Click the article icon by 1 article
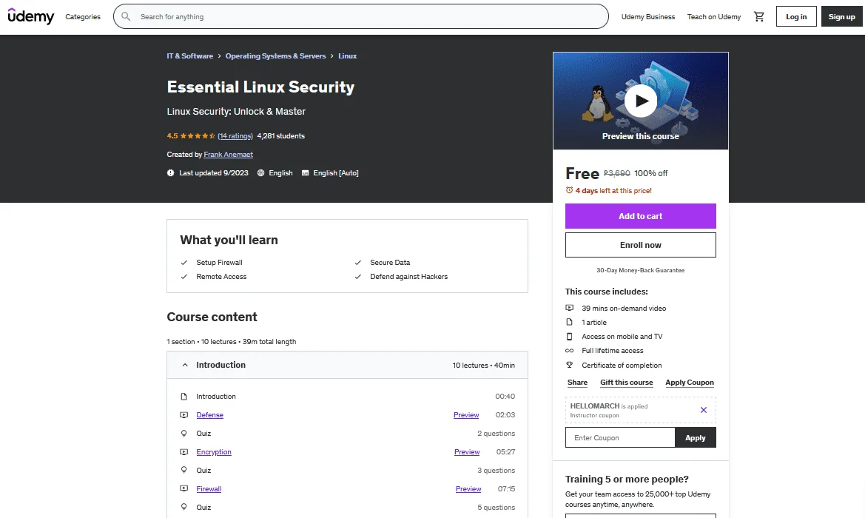The height and width of the screenshot is (518, 865). point(569,322)
